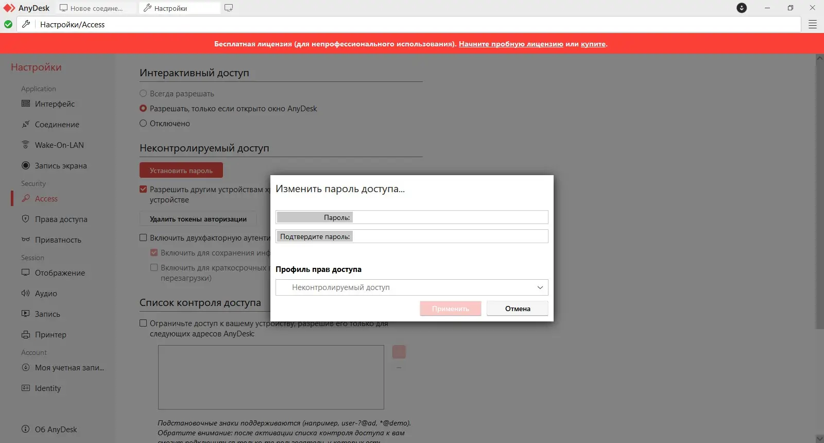Click the Запись экрана record icon
The width and height of the screenshot is (824, 443).
coord(26,165)
